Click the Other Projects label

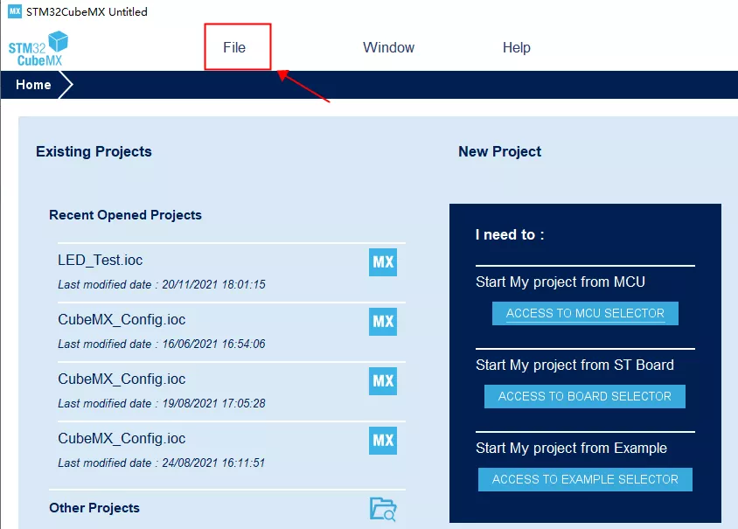[94, 508]
